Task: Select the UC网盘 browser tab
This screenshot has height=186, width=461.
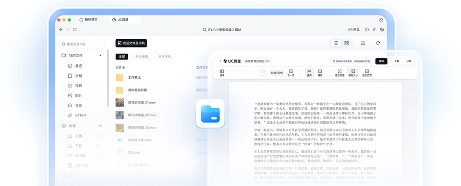Action: 125,20
